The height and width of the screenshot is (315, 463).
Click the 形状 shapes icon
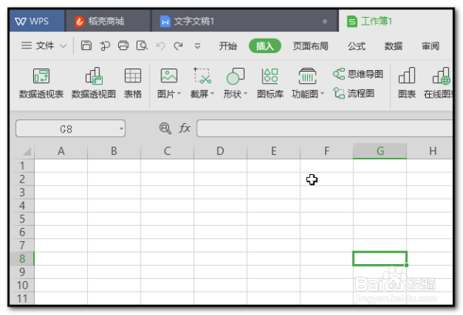235,76
